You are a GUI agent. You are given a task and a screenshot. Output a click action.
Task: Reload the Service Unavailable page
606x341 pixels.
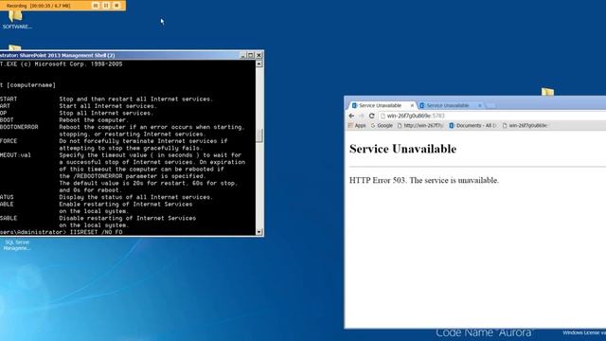(372, 116)
